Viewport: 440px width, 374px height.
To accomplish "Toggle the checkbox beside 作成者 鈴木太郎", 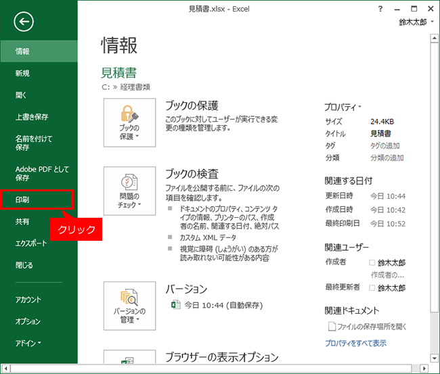I will pos(372,262).
